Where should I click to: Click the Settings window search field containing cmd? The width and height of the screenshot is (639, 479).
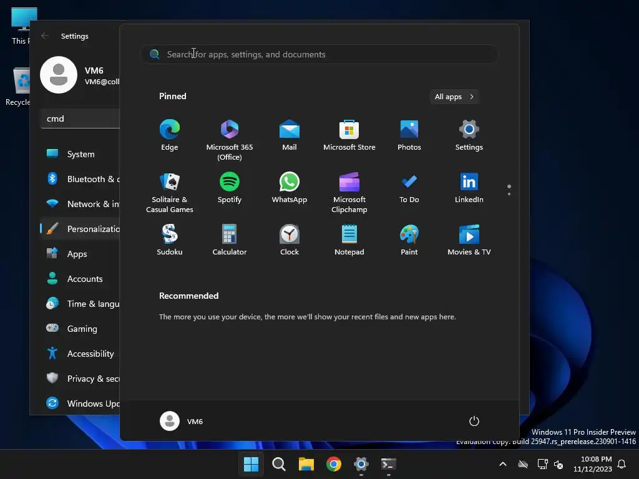click(80, 119)
